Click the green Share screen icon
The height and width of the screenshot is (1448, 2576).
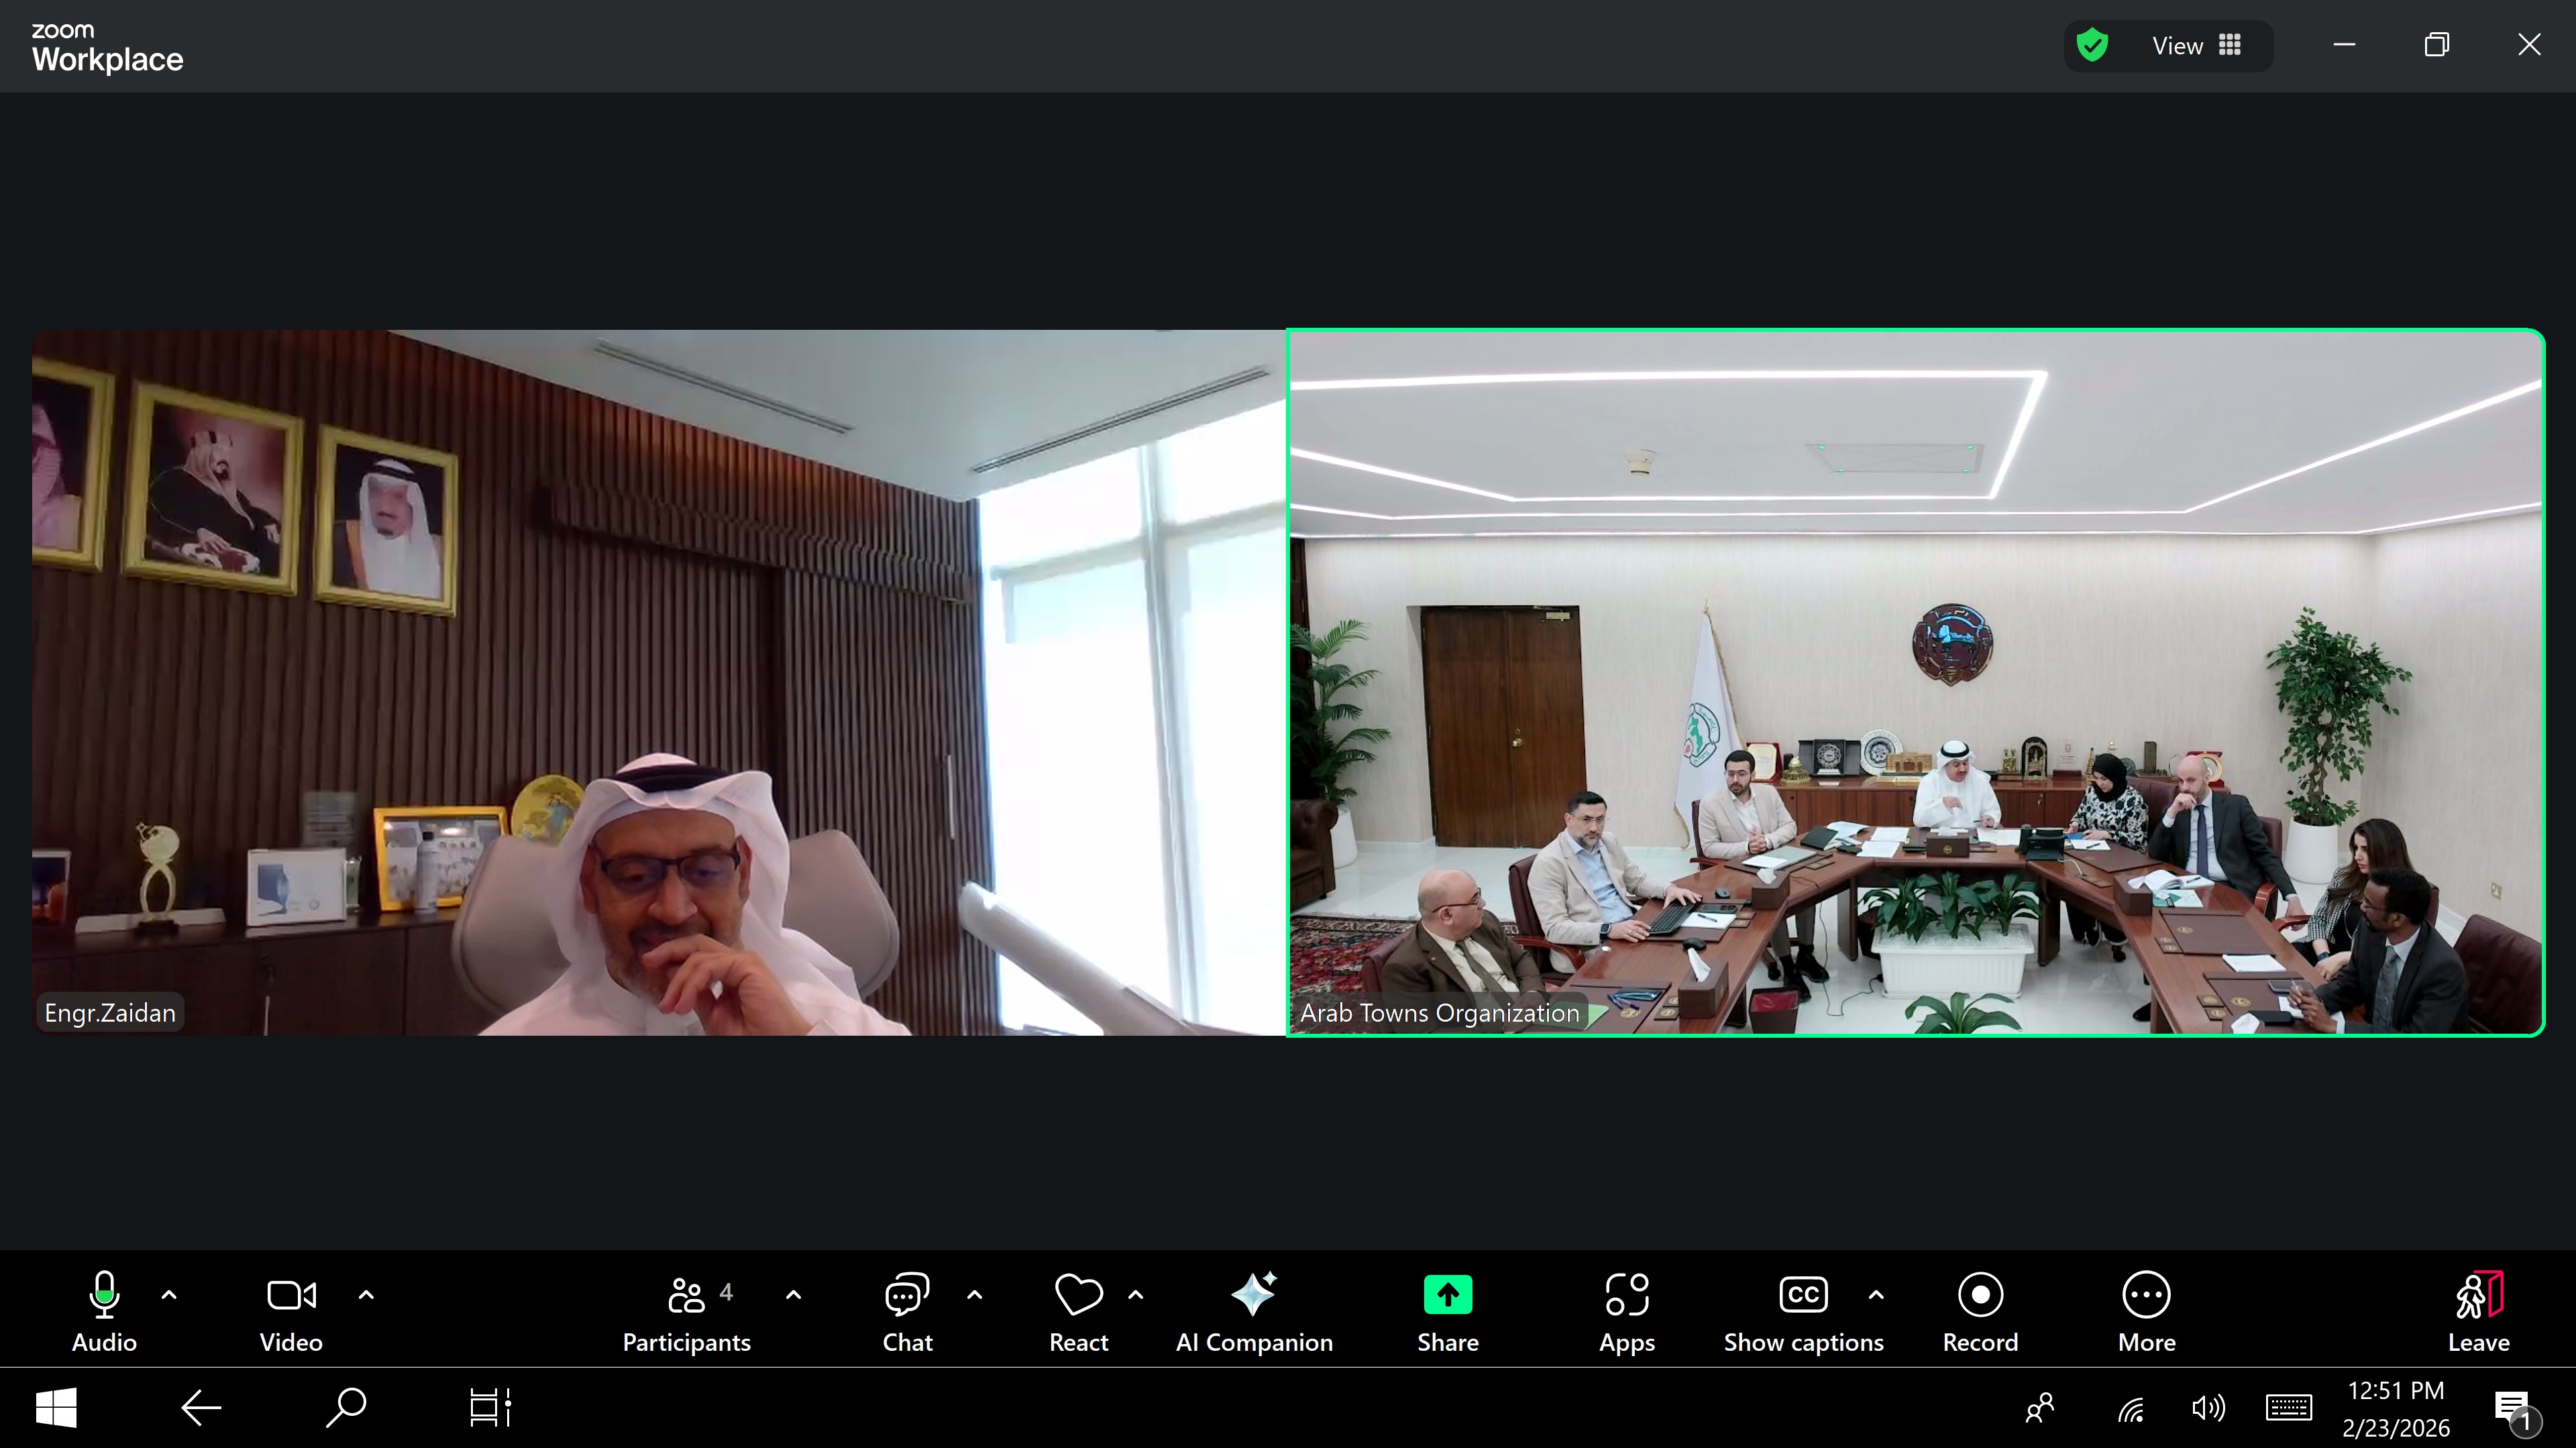pyautogui.click(x=1447, y=1295)
